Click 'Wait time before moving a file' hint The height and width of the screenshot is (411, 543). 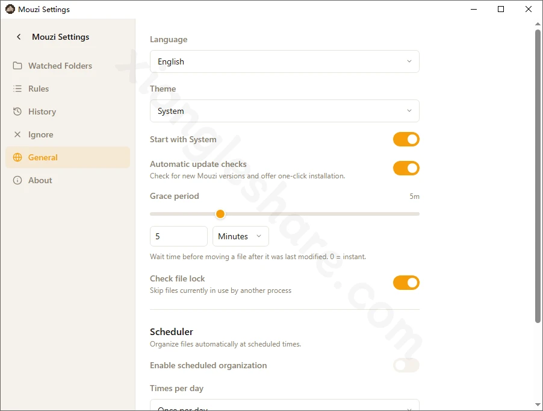(x=258, y=257)
